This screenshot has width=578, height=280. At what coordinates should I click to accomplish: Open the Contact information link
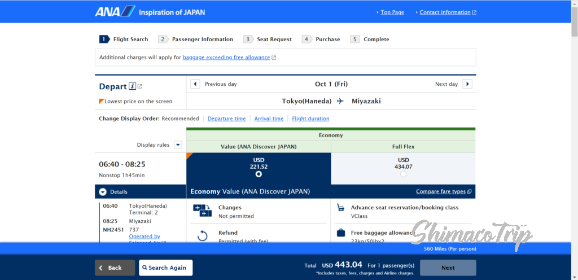[445, 12]
